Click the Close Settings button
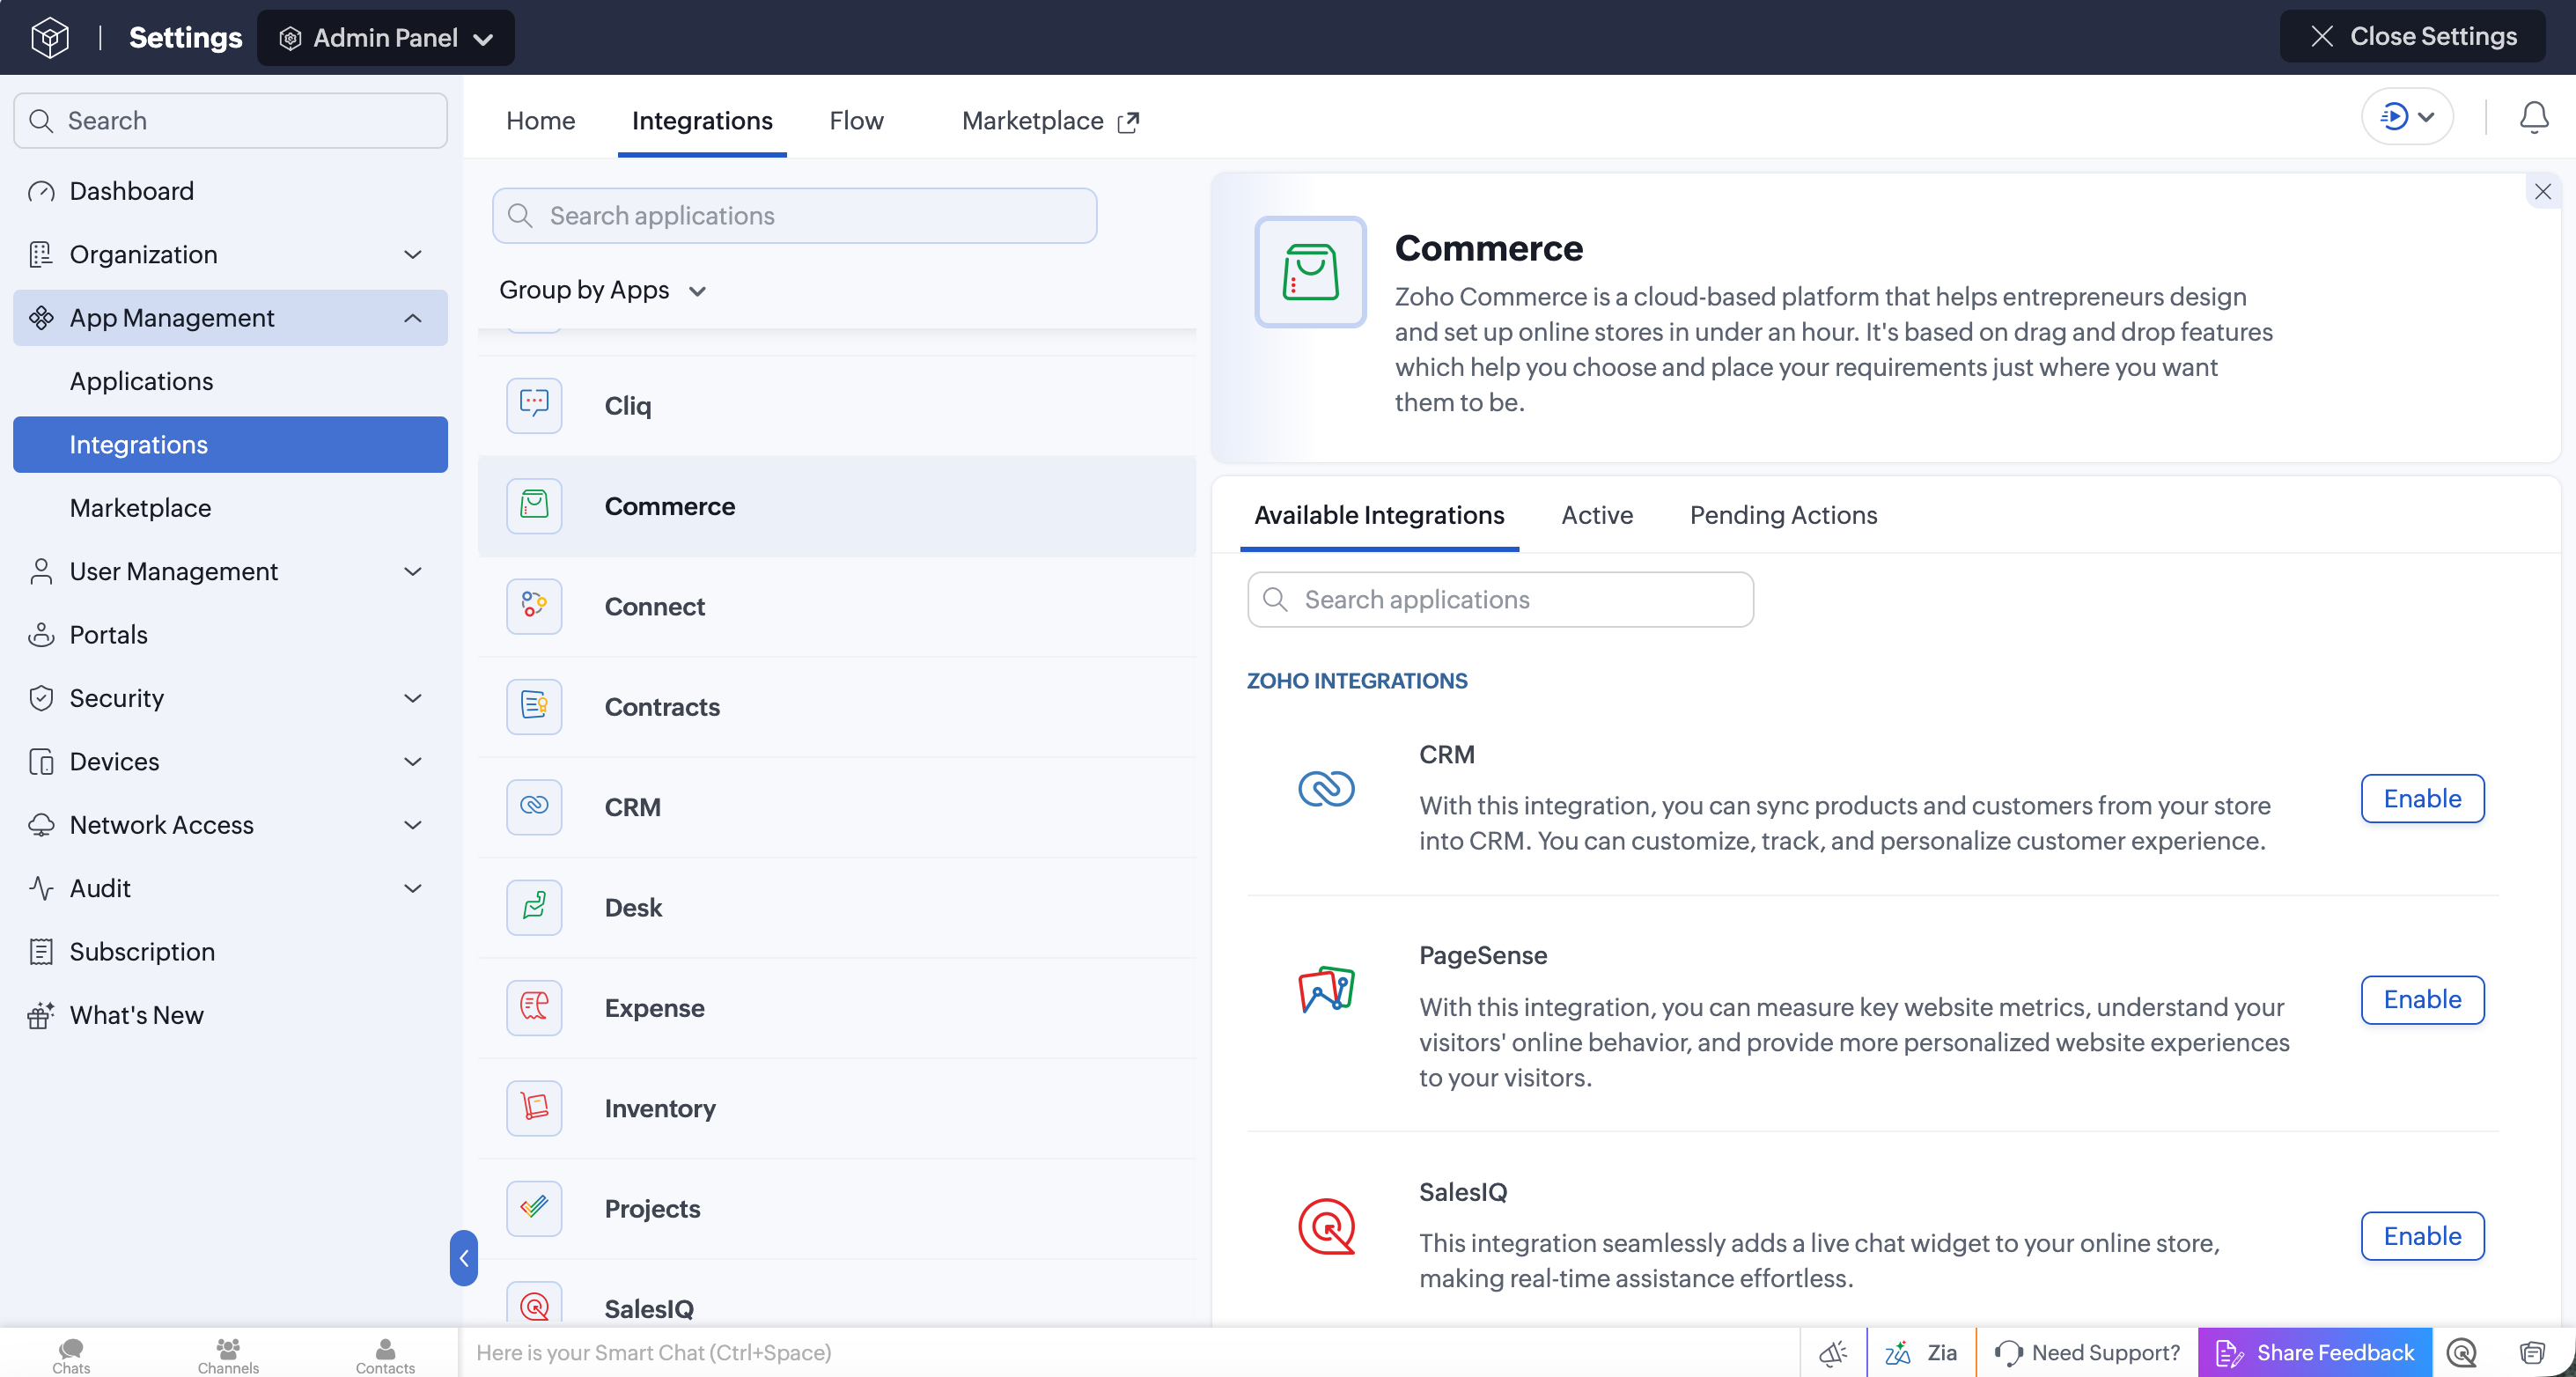Screen dimensions: 2576x1377 point(2411,37)
